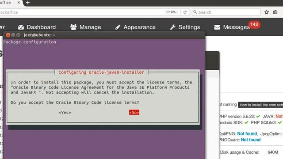The width and height of the screenshot is (283, 159).
Task: Choose <No> to decline the license
Action: point(134,113)
